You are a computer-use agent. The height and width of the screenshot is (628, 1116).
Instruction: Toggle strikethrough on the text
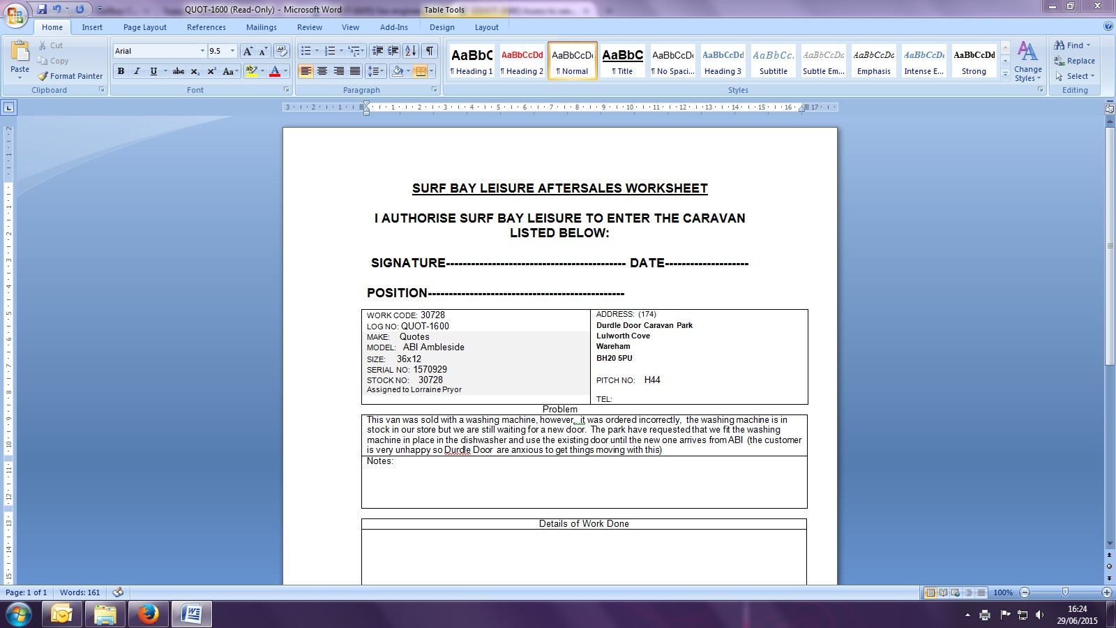click(x=179, y=71)
